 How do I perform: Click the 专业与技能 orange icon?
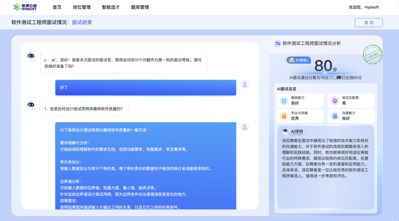click(x=284, y=116)
